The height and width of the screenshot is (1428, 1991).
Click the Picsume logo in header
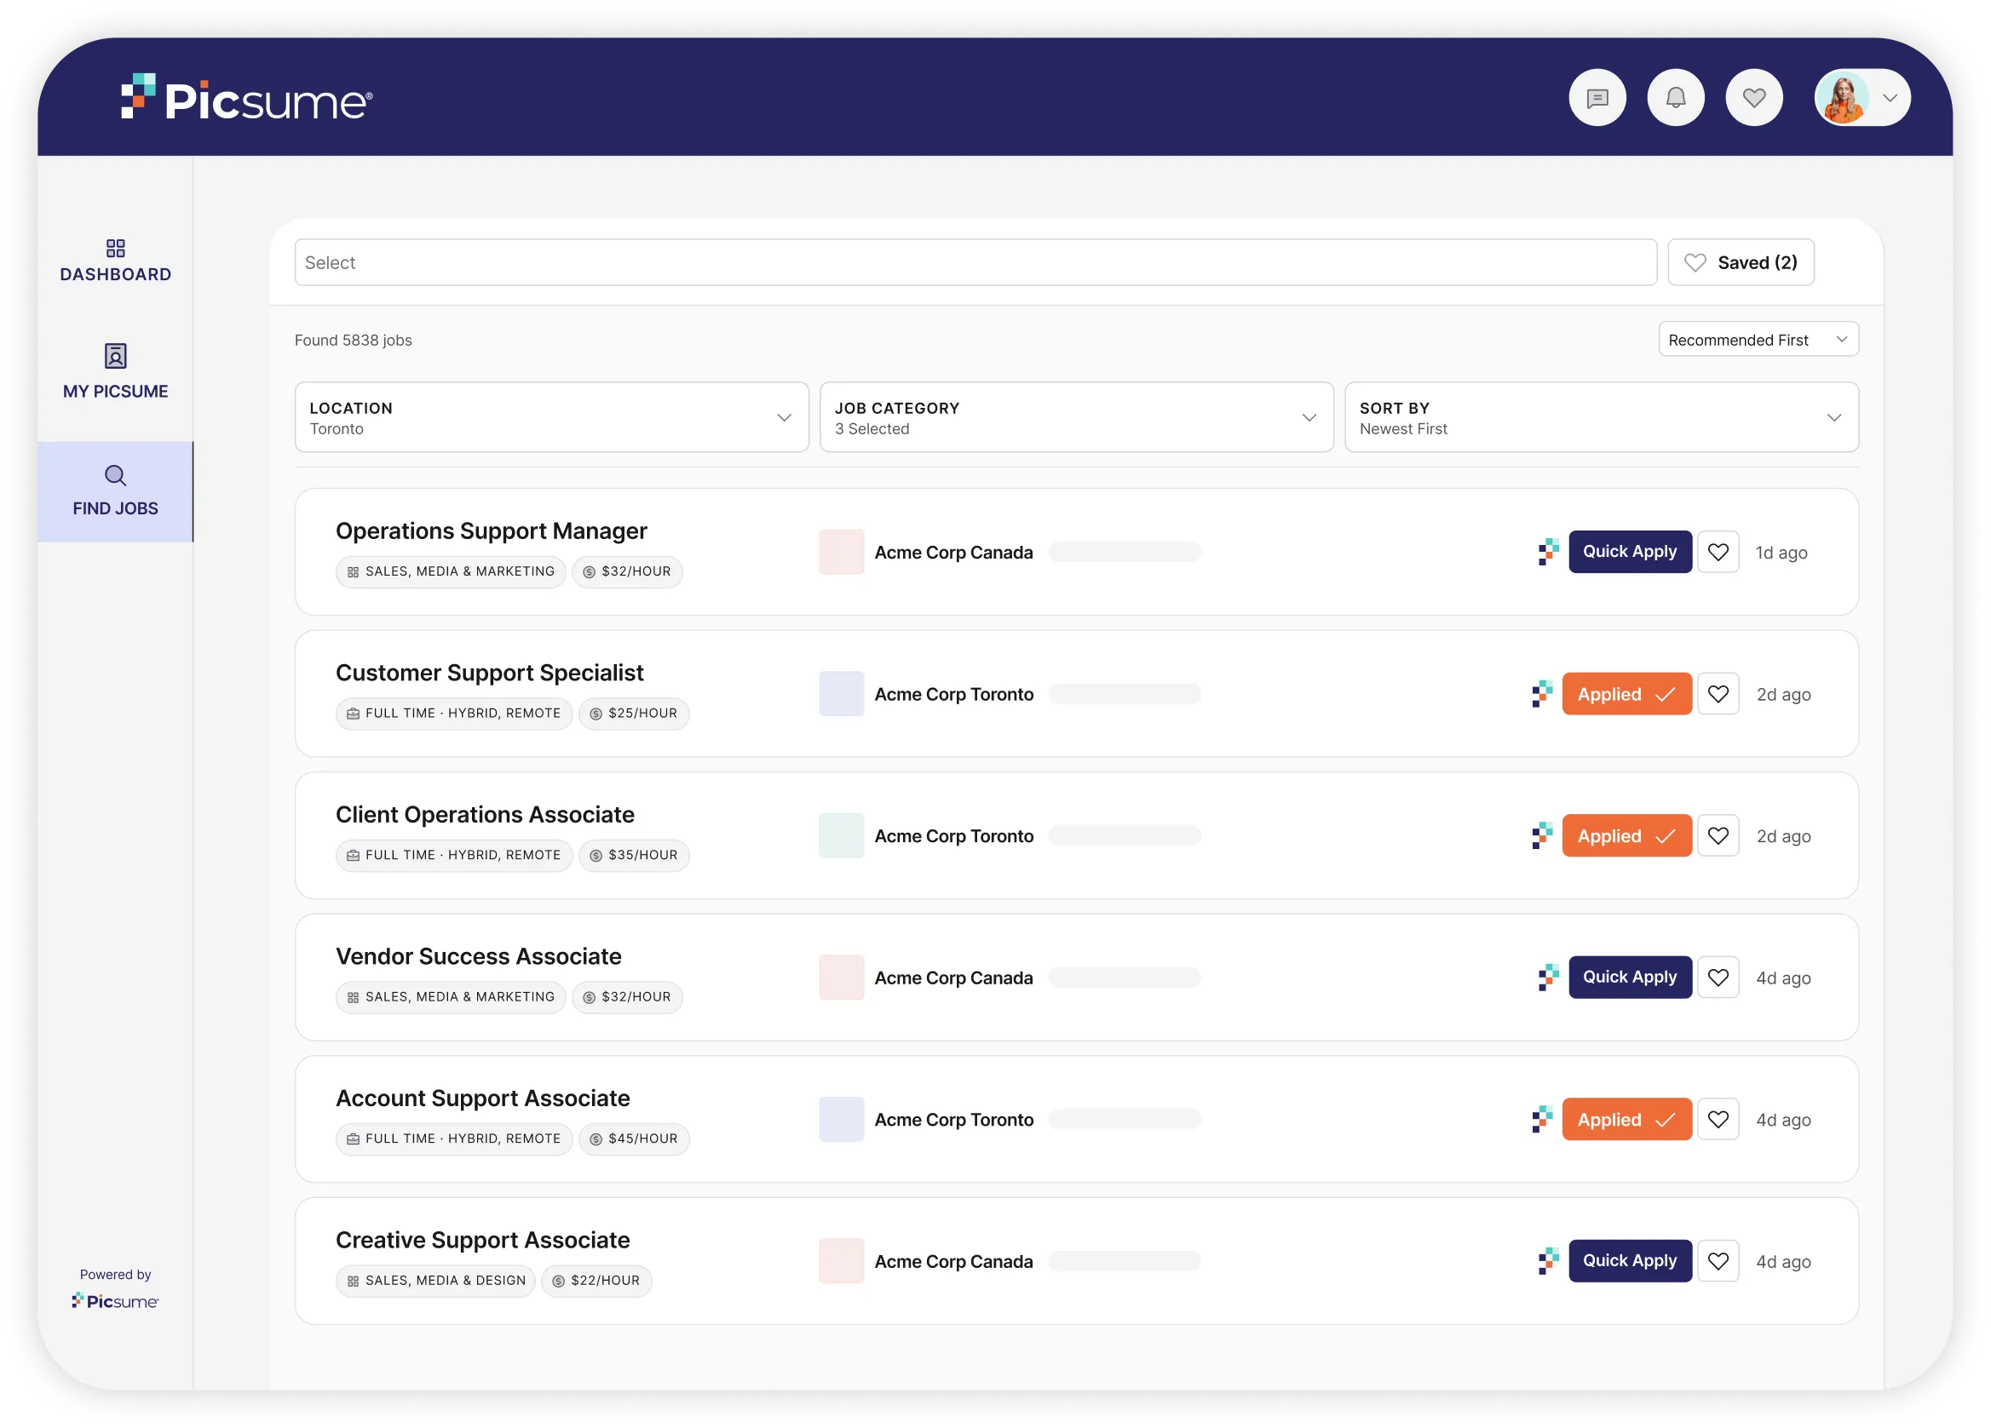pos(247,98)
